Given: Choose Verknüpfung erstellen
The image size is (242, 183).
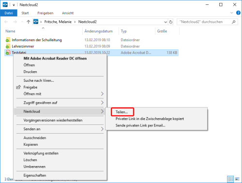Looking at the screenshot, I should pos(41,153).
